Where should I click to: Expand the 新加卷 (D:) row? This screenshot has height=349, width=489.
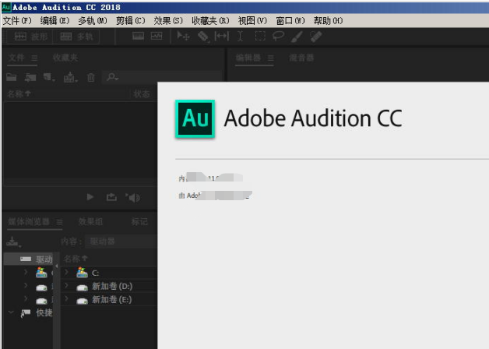pyautogui.click(x=66, y=286)
